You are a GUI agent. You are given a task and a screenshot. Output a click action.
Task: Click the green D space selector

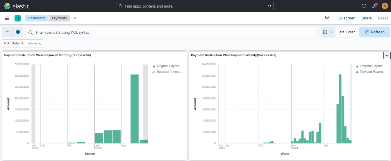coord(18,18)
